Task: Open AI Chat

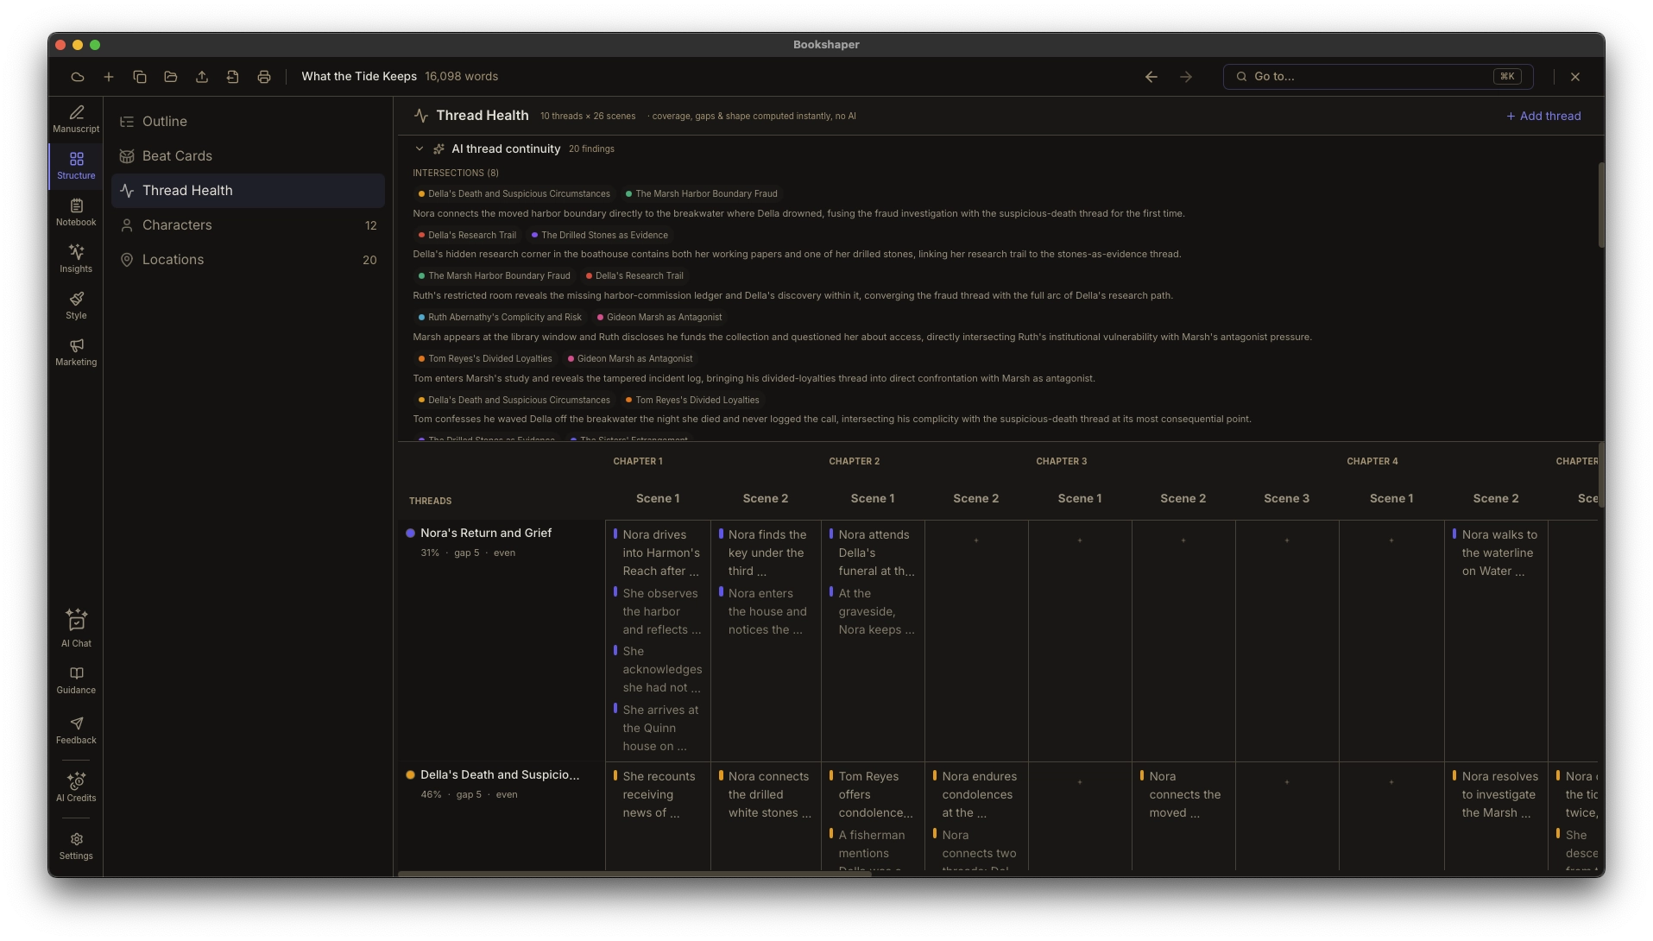Action: pos(76,628)
